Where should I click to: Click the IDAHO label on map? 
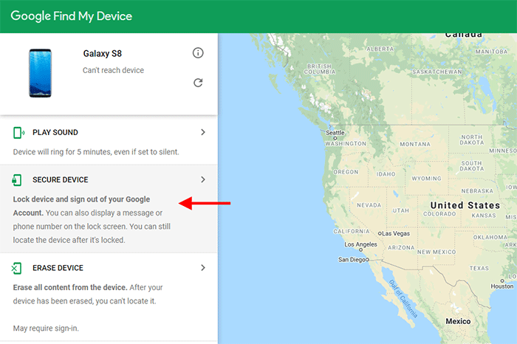[x=386, y=174]
